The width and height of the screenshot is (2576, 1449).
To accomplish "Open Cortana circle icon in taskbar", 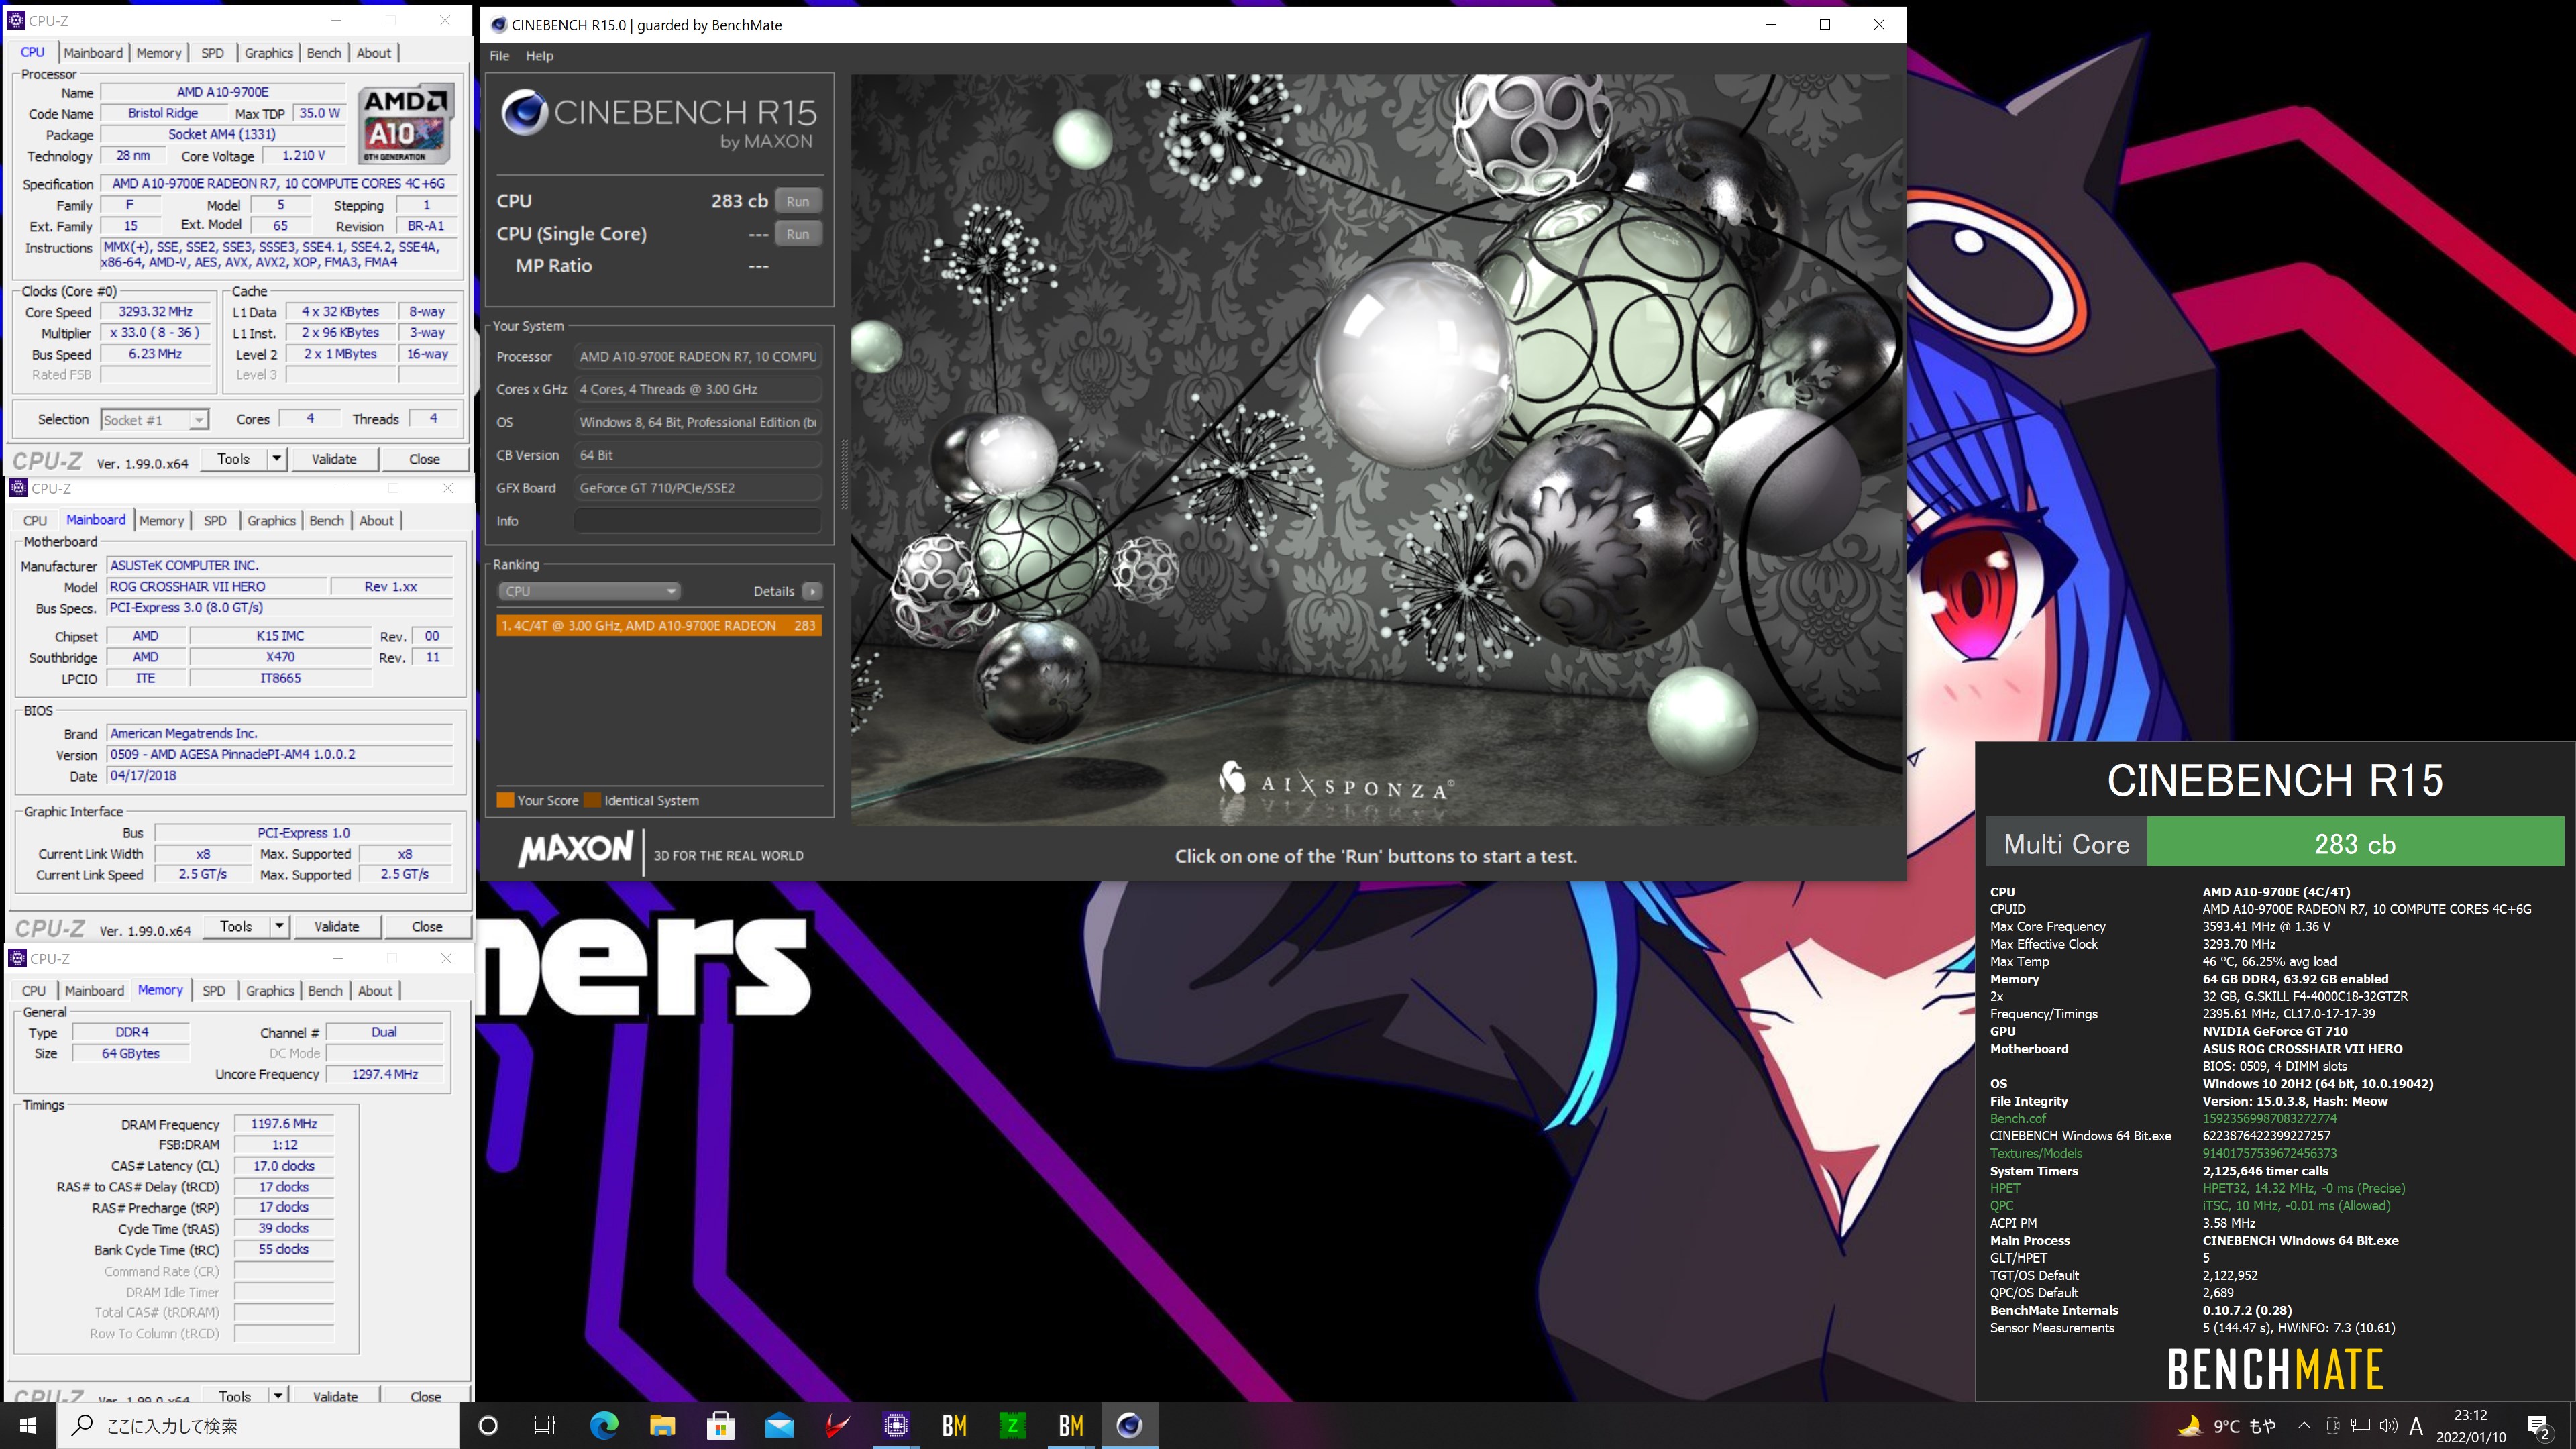I will tap(488, 1425).
